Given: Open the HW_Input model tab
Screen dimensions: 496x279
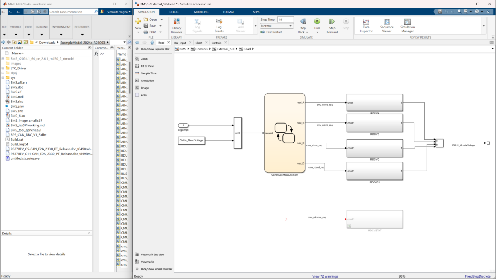Looking at the screenshot, I should (180, 43).
